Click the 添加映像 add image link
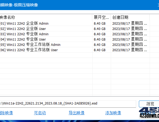Image resolution: width=159 pixels, height=122 pixels. pyautogui.click(x=113, y=113)
